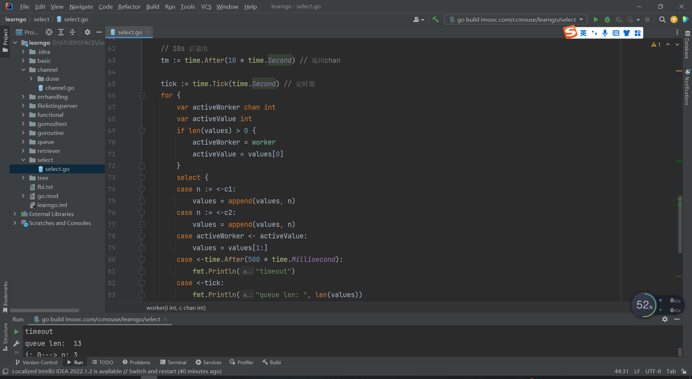Open Run panel settings gear
Screen dimensions: 692x379
tap(665, 319)
